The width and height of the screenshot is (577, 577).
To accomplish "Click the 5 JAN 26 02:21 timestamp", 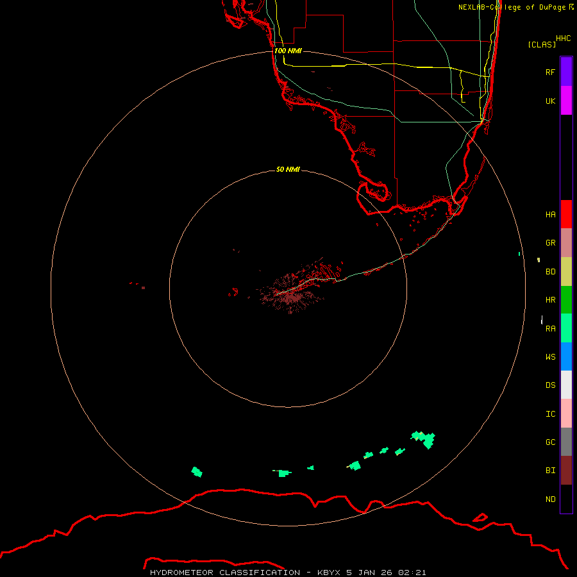I will pyautogui.click(x=386, y=573).
